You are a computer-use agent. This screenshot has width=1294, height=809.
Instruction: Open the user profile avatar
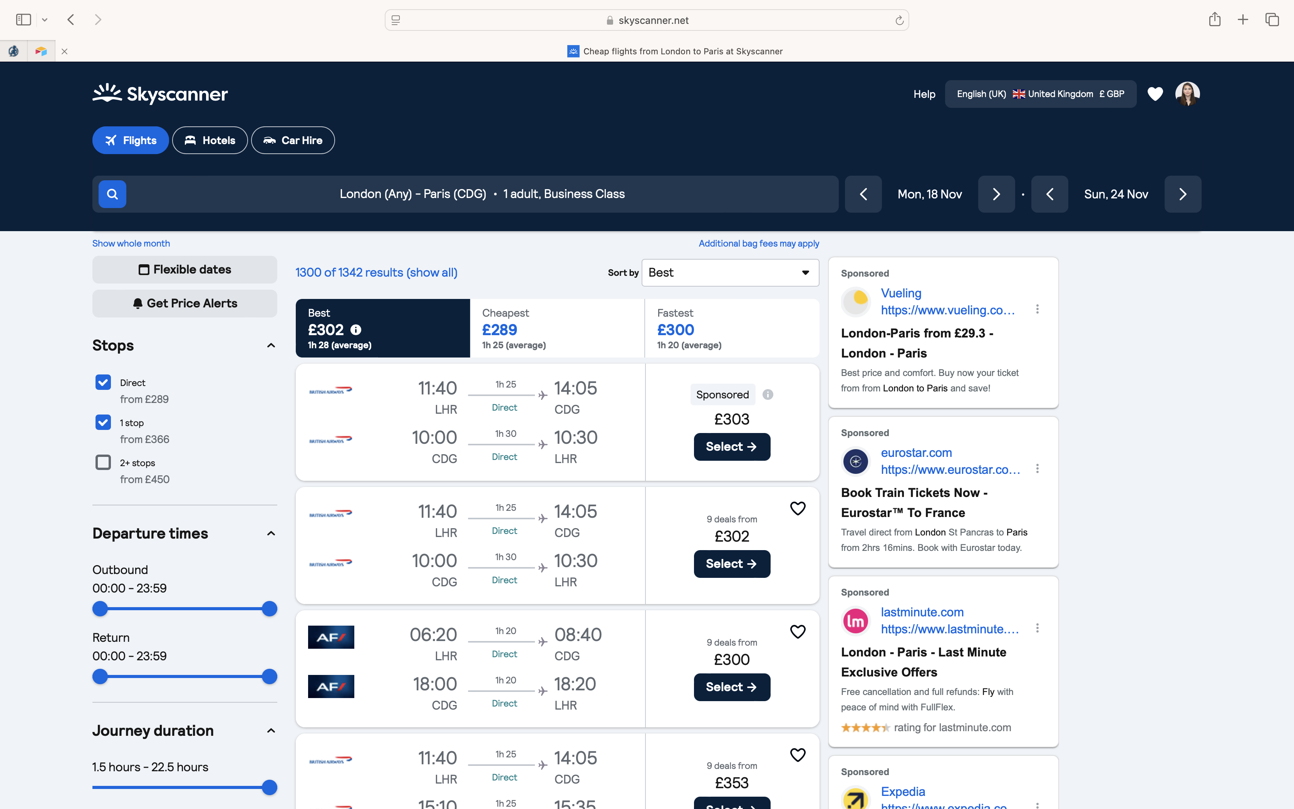(x=1187, y=94)
